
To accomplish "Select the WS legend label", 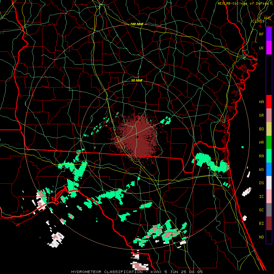I will click(262, 170).
